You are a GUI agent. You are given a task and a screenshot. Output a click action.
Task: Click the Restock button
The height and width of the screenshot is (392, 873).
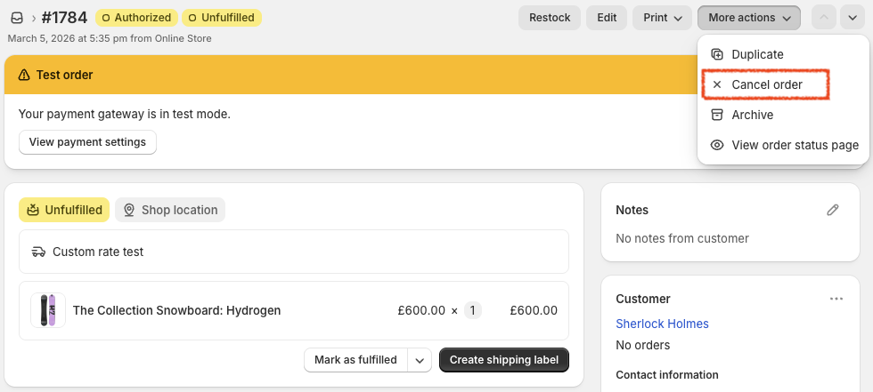point(550,18)
